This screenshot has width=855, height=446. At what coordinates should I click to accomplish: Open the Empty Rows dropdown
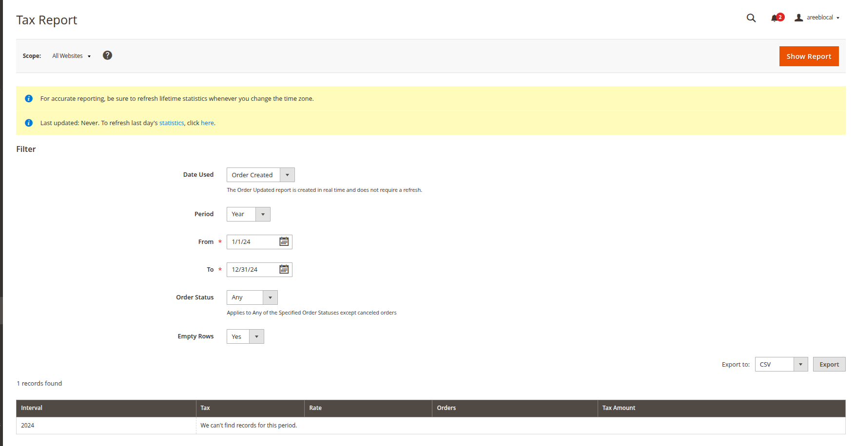point(245,337)
